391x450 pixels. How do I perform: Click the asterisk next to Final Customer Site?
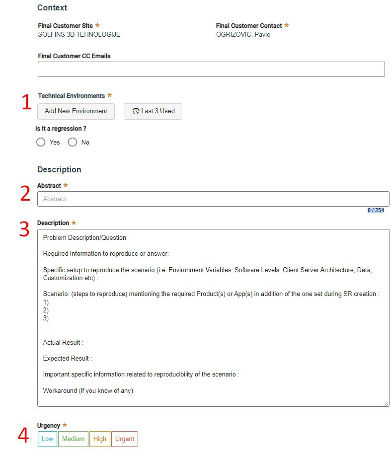(99, 25)
